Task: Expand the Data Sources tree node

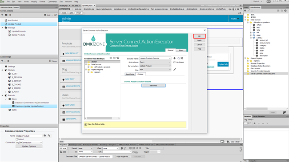Action: coord(86,64)
